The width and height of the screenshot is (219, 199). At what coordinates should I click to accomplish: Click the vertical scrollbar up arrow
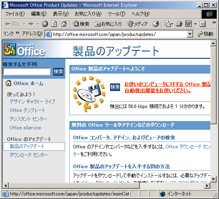(x=213, y=44)
